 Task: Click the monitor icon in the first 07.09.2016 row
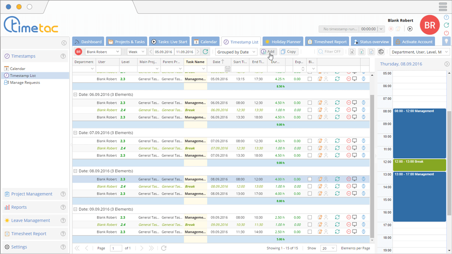pyautogui.click(x=355, y=141)
